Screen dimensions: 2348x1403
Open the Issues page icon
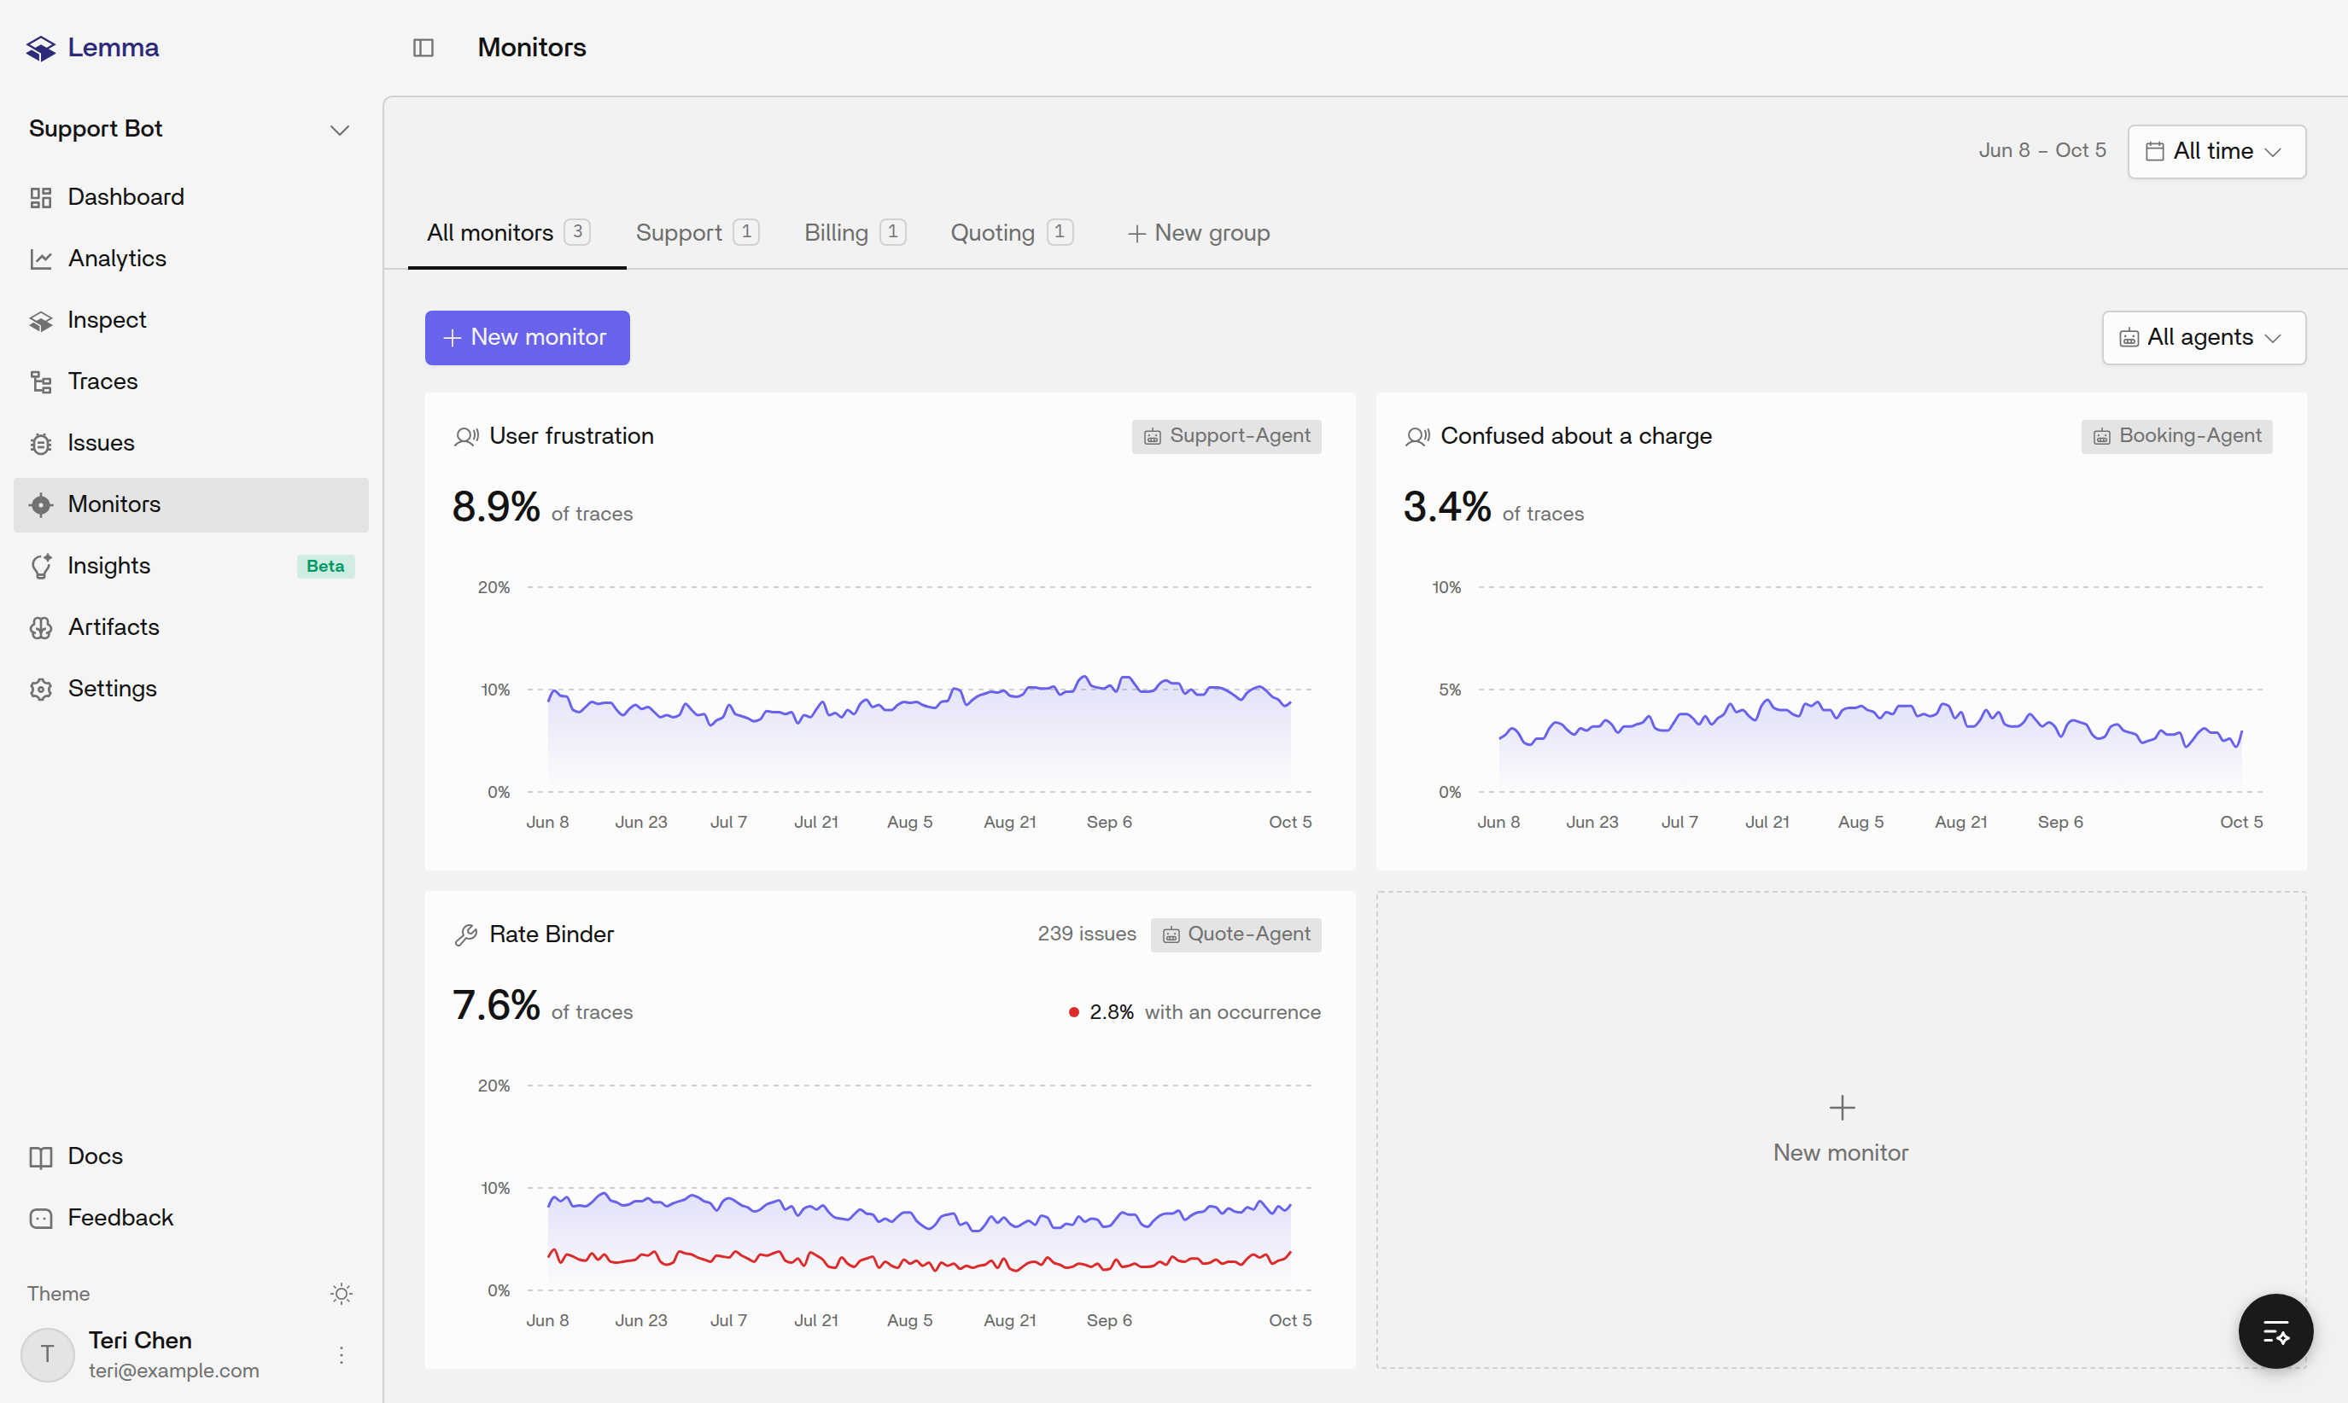coord(41,444)
